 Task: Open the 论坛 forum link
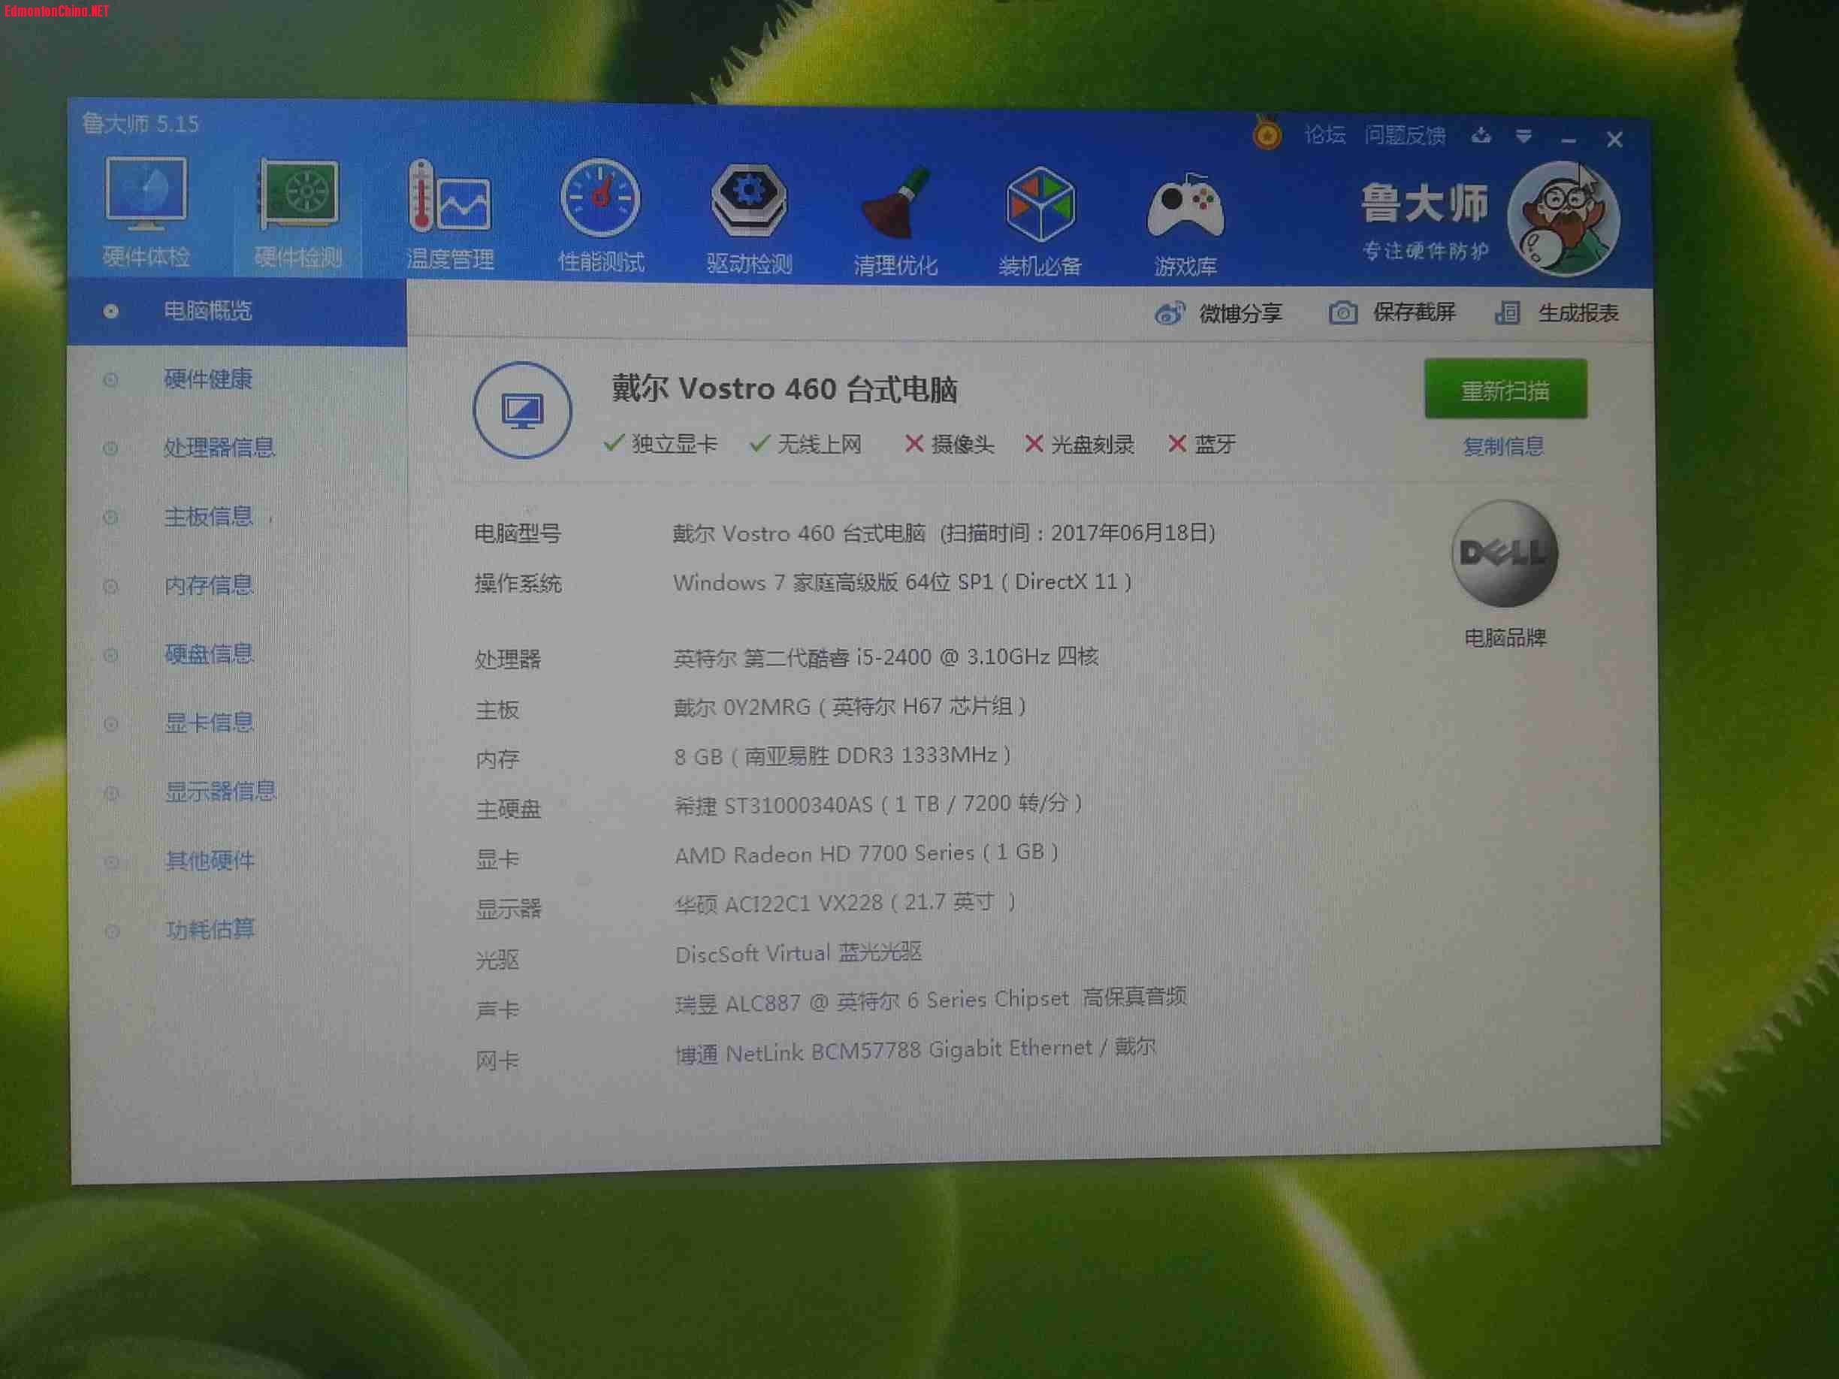tap(1324, 134)
